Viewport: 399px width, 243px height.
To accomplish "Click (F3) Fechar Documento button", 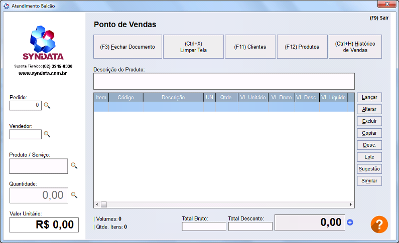I will point(127,47).
